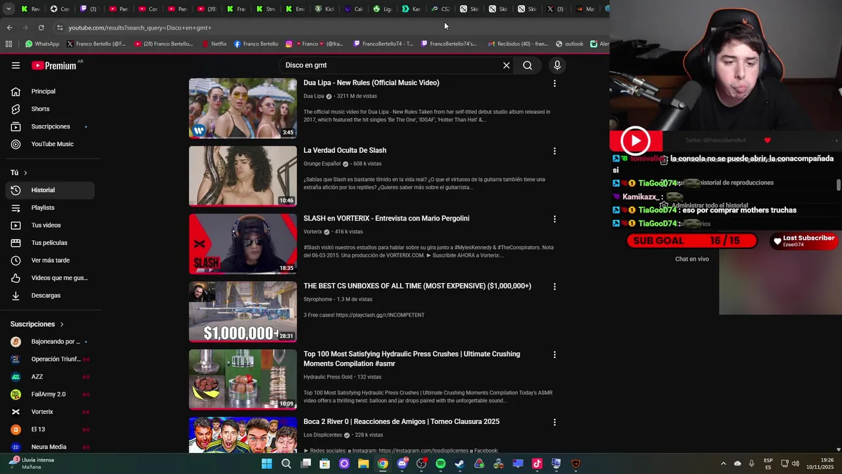The width and height of the screenshot is (842, 474).
Task: Go back with browser back arrow
Action: coord(9,28)
